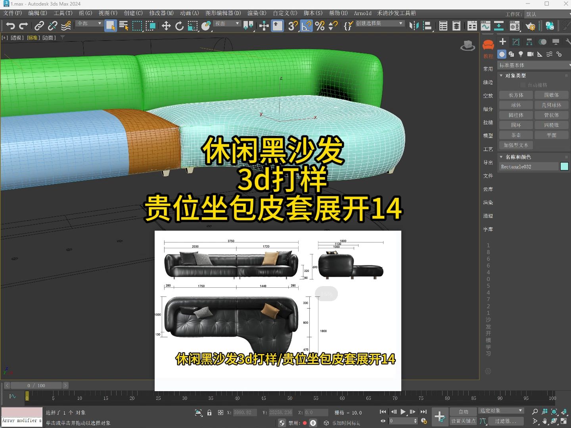Image resolution: width=571 pixels, height=428 pixels.
Task: Open 标准基本体 primitive type dropdown
Action: 534,65
